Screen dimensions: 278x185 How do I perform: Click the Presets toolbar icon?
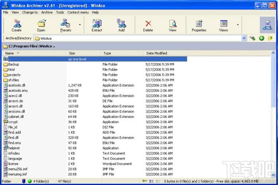pos(66,25)
